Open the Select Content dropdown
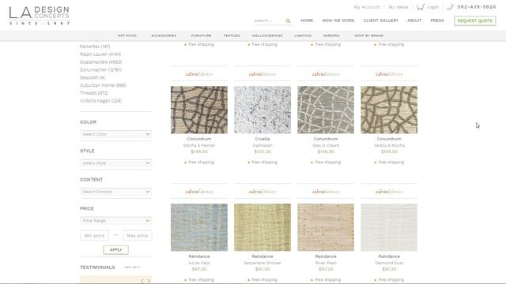Image resolution: width=506 pixels, height=284 pixels. 115,192
